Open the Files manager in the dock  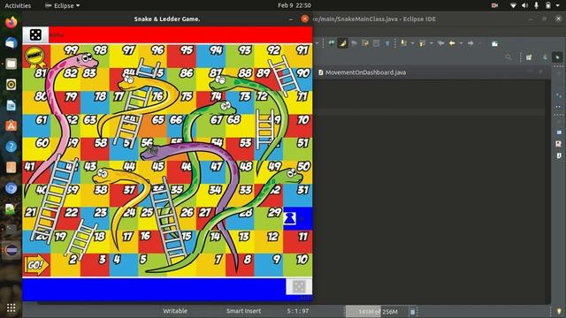[11, 64]
